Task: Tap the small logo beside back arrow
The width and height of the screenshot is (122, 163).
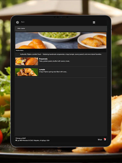Action: coord(23,22)
